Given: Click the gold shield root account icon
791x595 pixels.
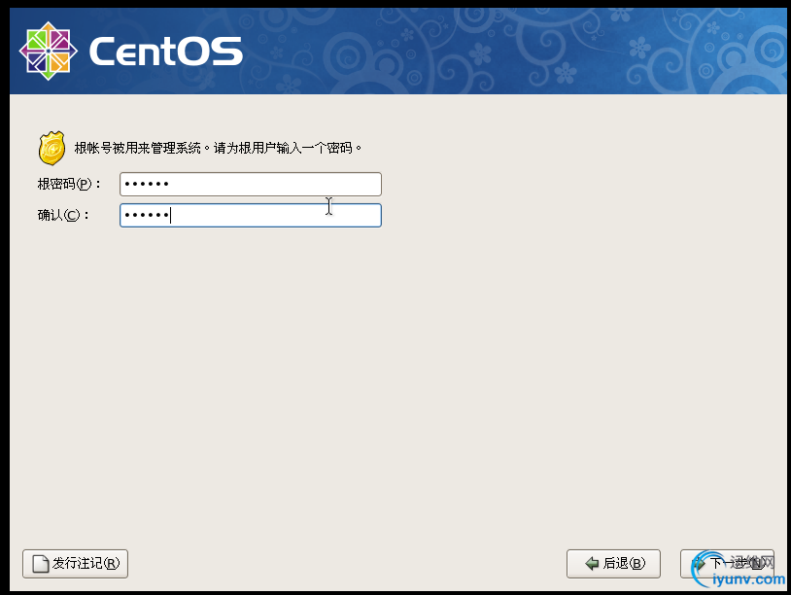Looking at the screenshot, I should click(52, 148).
